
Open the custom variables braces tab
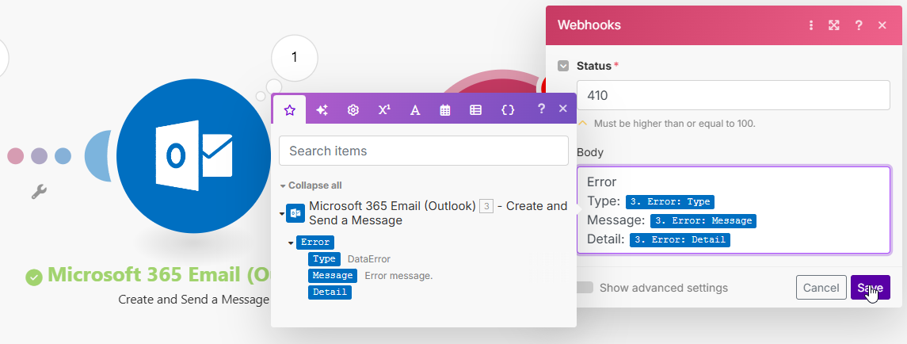tap(508, 109)
